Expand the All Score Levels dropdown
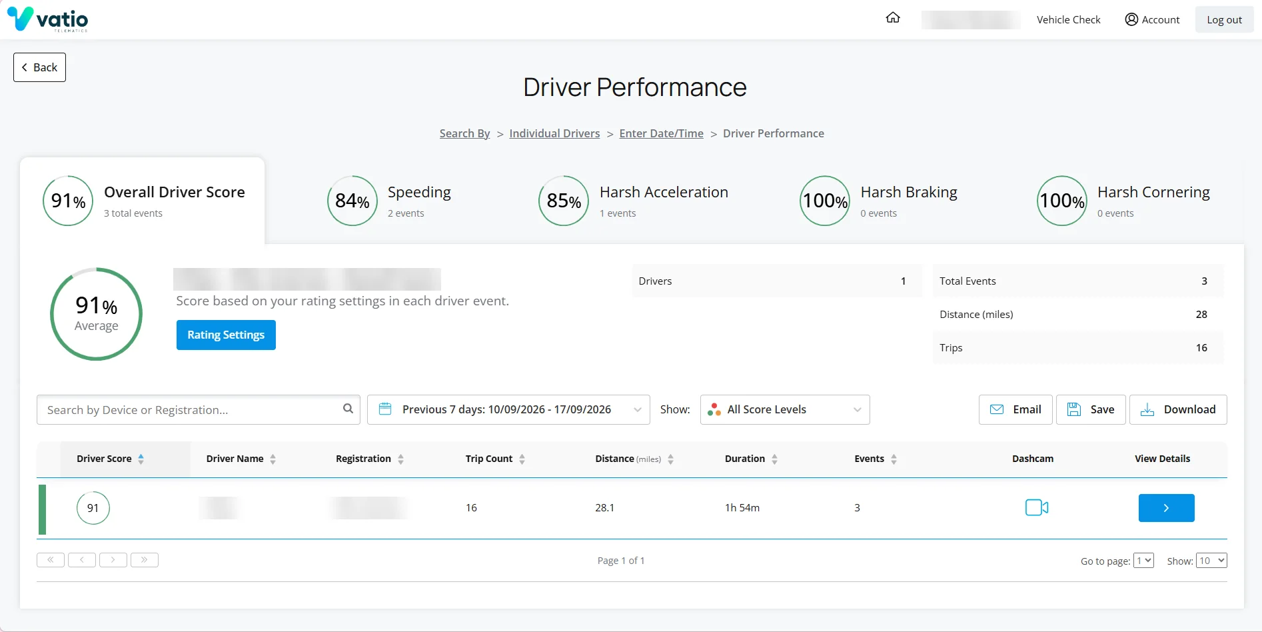This screenshot has height=632, width=1262. (785, 409)
